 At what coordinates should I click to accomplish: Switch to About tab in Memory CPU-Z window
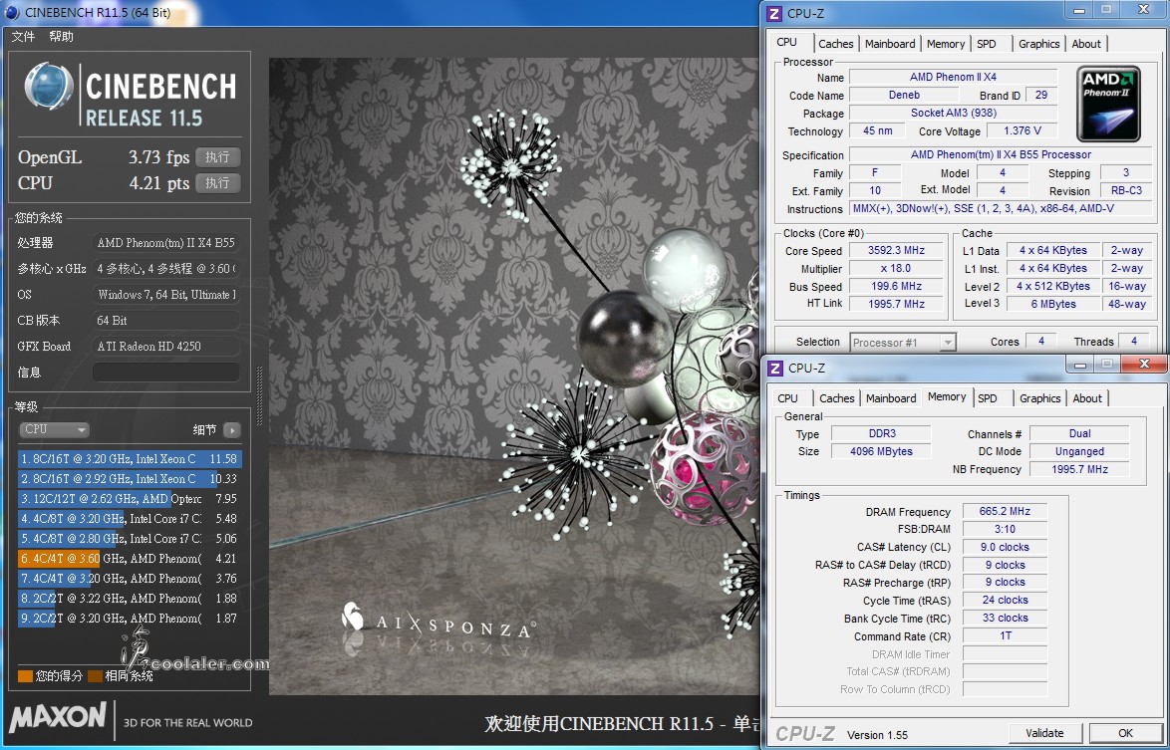point(1087,398)
